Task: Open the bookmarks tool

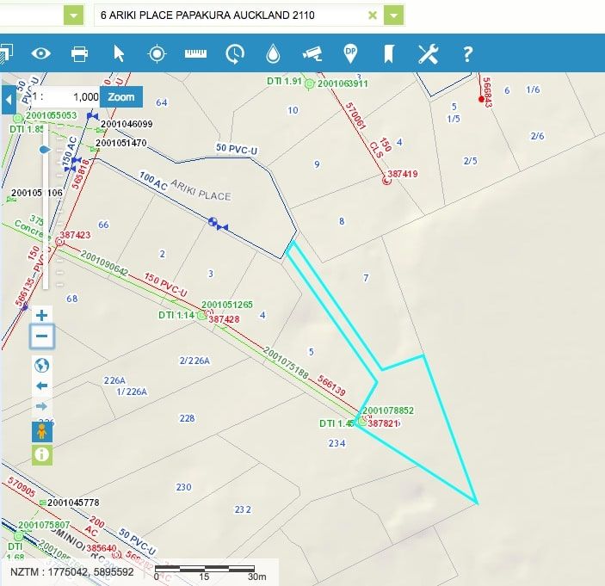Action: click(389, 54)
